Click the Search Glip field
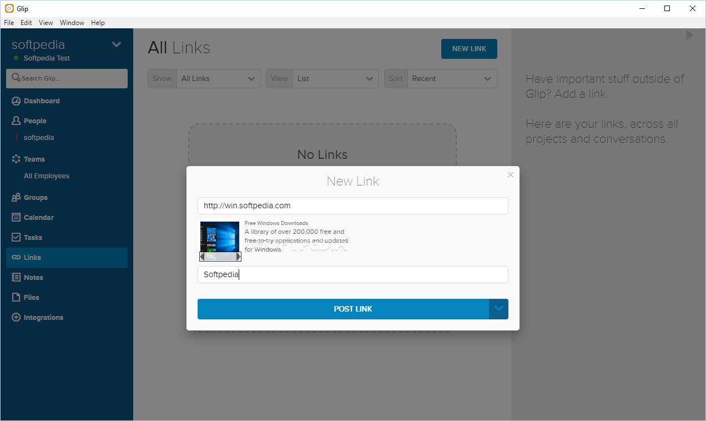The width and height of the screenshot is (706, 421). [x=67, y=78]
